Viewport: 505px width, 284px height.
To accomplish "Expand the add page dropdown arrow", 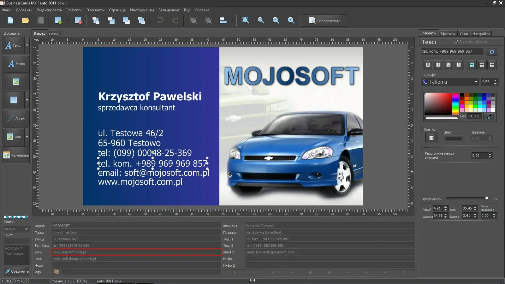I will point(68,21).
